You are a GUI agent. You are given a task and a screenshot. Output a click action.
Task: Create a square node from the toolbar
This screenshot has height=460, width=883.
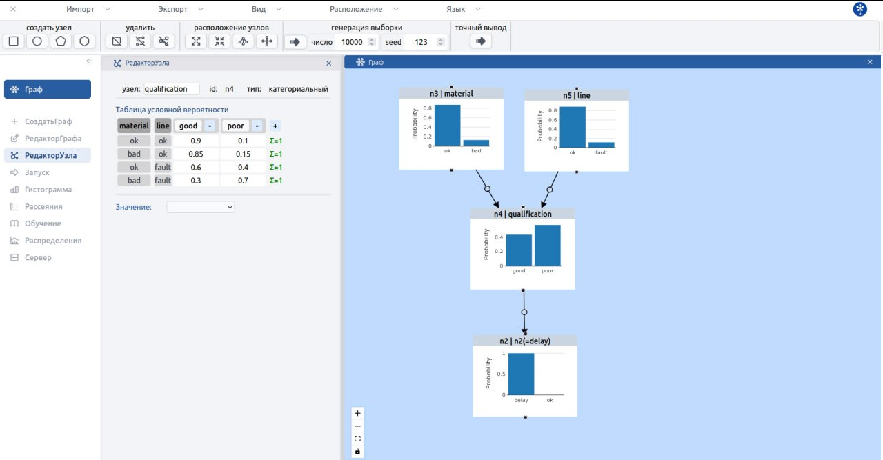point(14,41)
